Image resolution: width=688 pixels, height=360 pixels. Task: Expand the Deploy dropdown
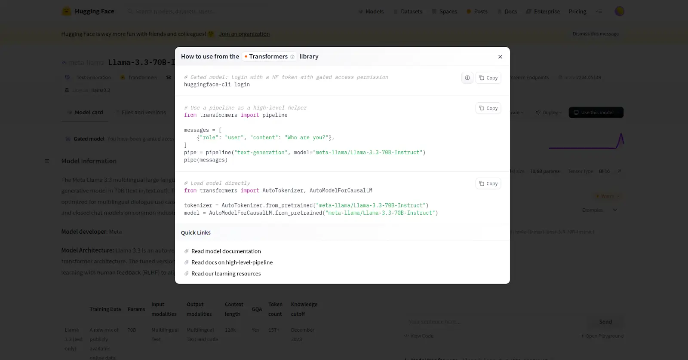coord(549,113)
